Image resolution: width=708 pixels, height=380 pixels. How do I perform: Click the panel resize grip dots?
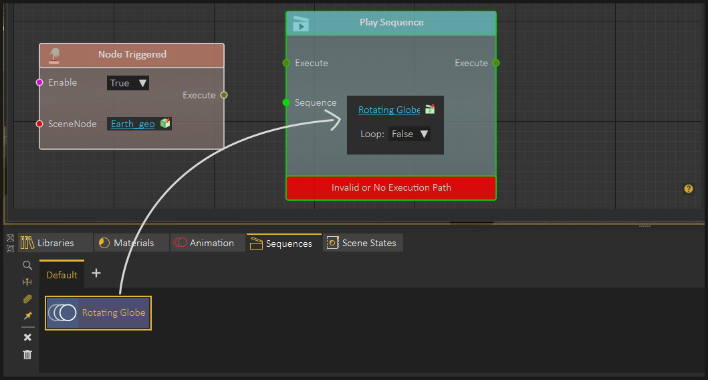[x=644, y=226]
